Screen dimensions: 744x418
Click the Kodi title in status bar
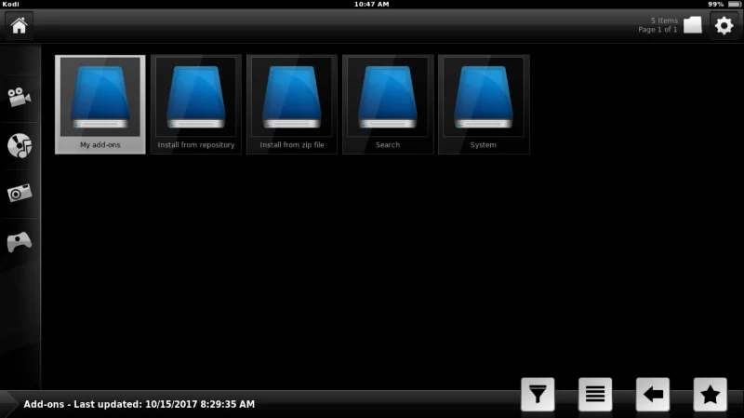(x=10, y=5)
